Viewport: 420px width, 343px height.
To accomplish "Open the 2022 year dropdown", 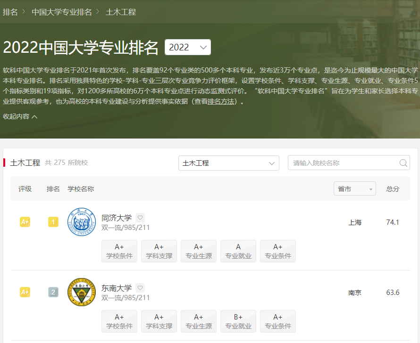I will pos(188,47).
